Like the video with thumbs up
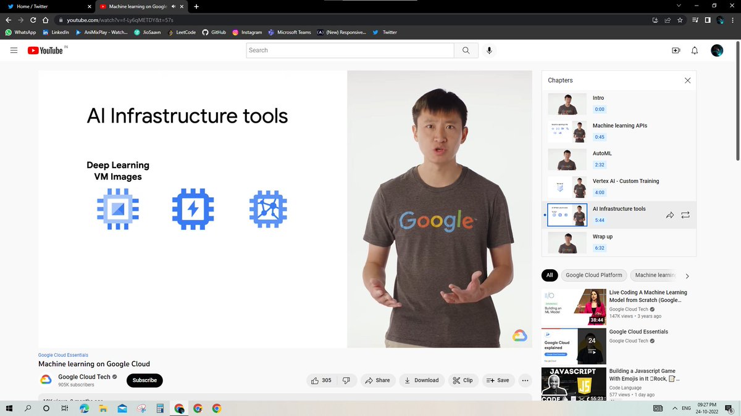The width and height of the screenshot is (741, 416). click(321, 380)
